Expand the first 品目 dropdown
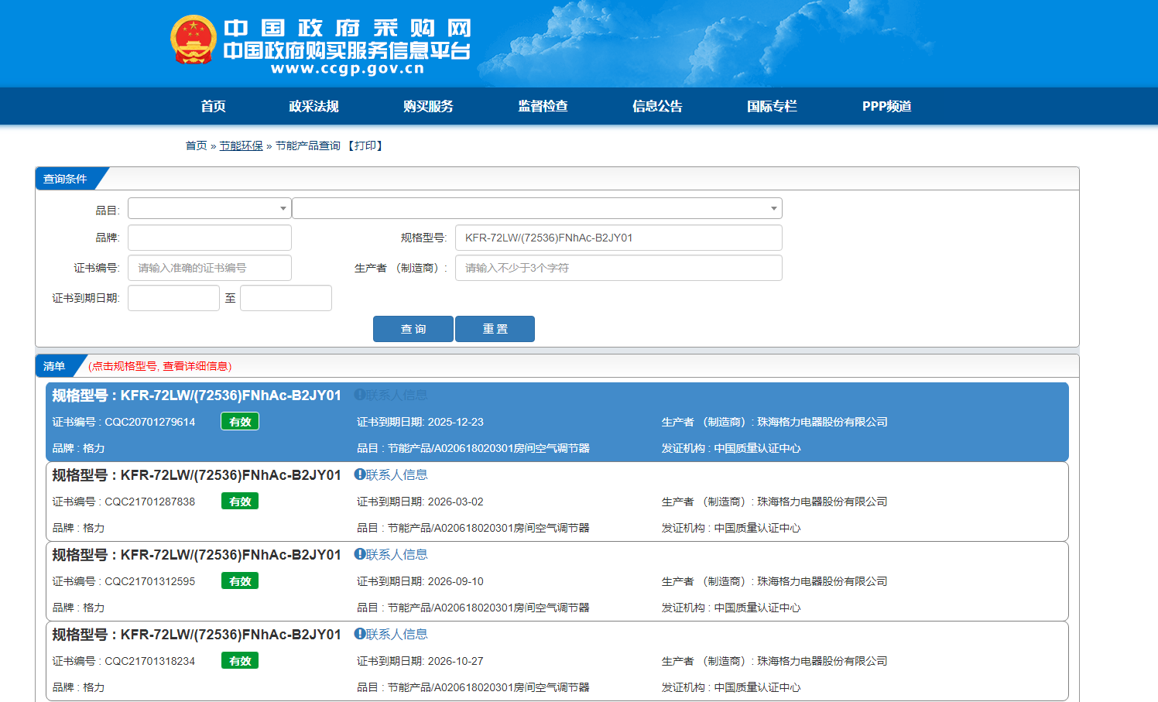 (209, 208)
